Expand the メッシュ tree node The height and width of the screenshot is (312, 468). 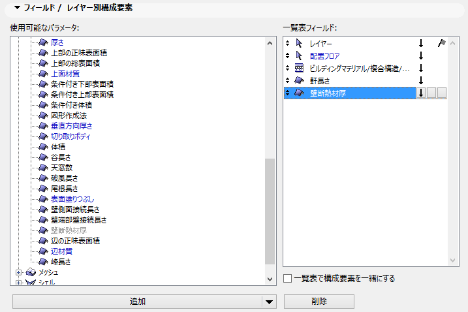pyautogui.click(x=18, y=272)
